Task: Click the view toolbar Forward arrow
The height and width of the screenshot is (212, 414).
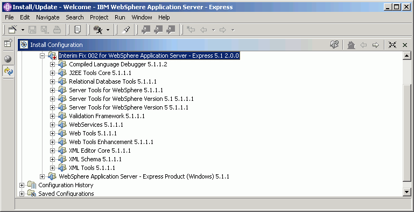Action: [x=375, y=45]
